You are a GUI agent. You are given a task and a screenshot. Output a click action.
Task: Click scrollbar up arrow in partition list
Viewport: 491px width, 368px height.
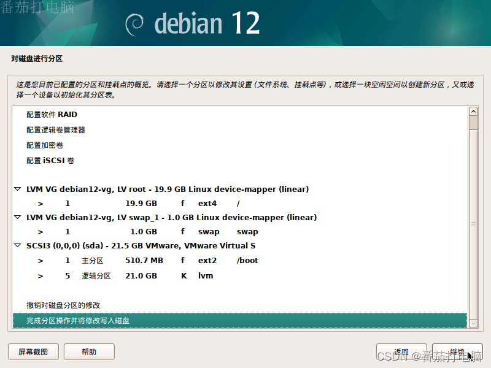pyautogui.click(x=473, y=112)
